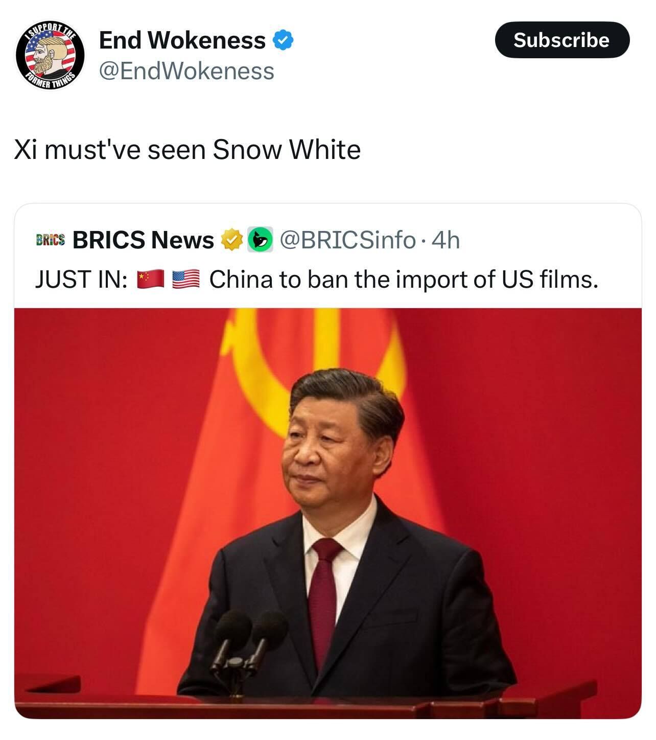The height and width of the screenshot is (740, 656).
Task: Click the China flag emoji in quoted post
Action: click(x=150, y=279)
